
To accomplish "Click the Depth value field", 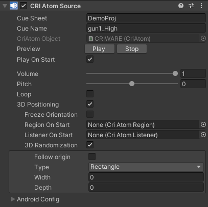I will [146, 188].
